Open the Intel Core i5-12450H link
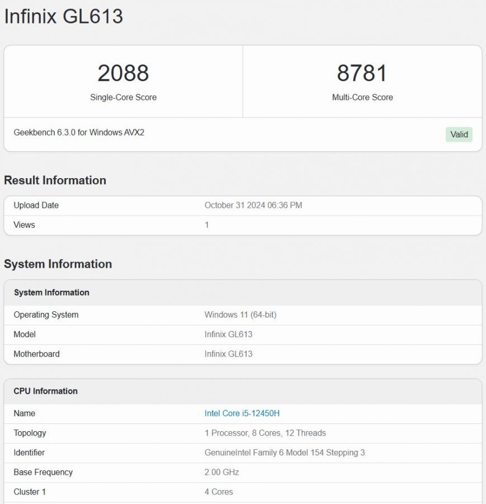Image resolution: width=486 pixels, height=504 pixels. [242, 413]
